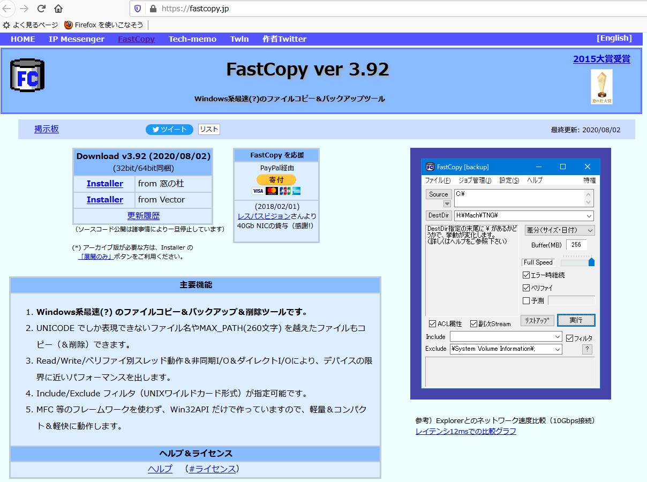Screen dimensions: 647x482
Task: Expand the Exclude filter dropdown
Action: [x=558, y=349]
